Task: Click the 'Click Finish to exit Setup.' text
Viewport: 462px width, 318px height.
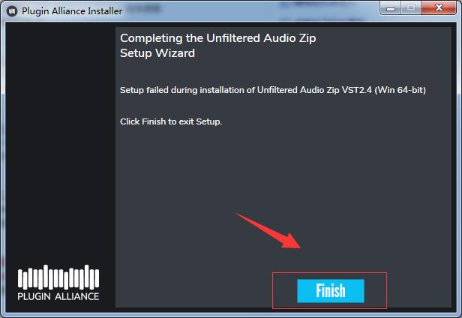Action: pyautogui.click(x=171, y=121)
